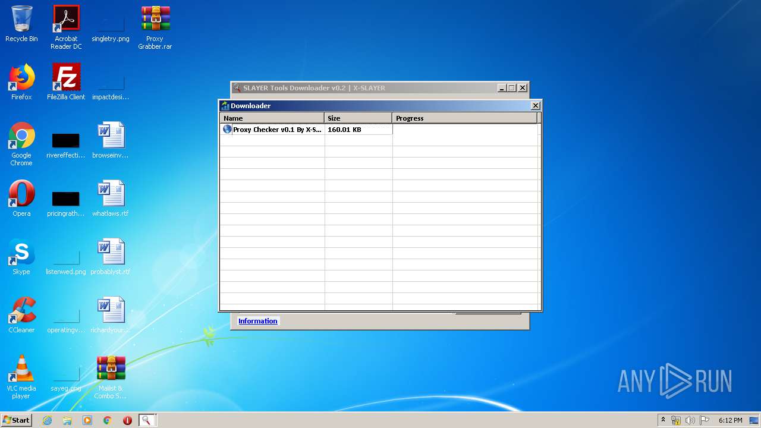The image size is (761, 428).
Task: Open the volume tray icon
Action: (x=690, y=420)
